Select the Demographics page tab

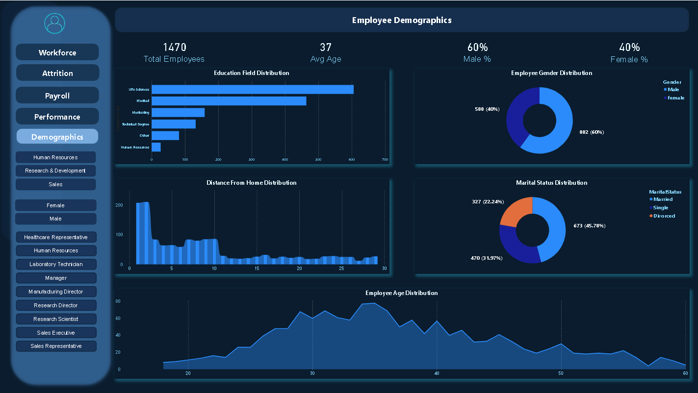[x=57, y=137]
